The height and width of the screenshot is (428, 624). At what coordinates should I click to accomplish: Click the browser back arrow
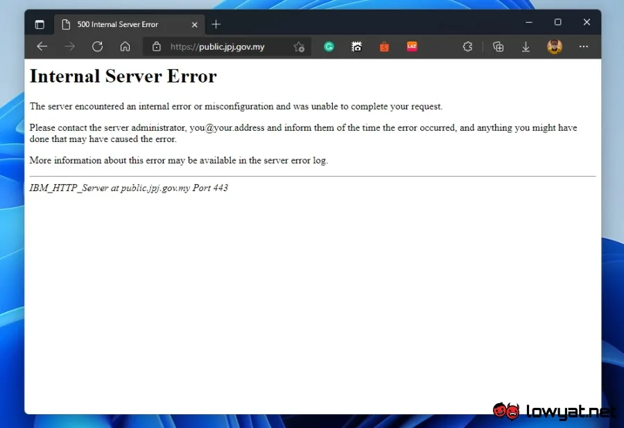[x=42, y=46]
